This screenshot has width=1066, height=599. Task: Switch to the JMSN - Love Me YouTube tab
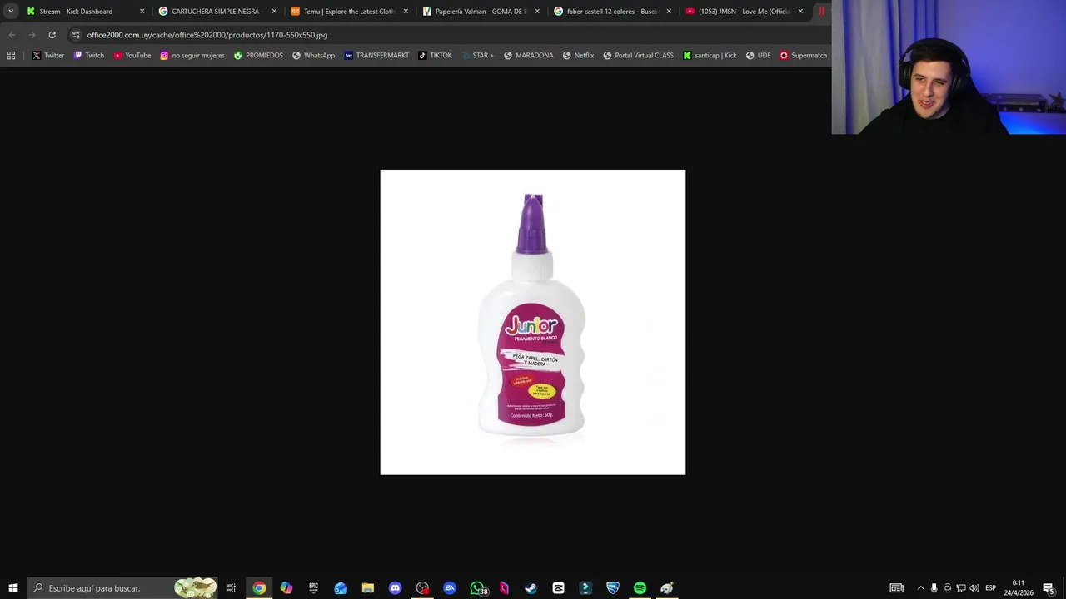point(744,12)
